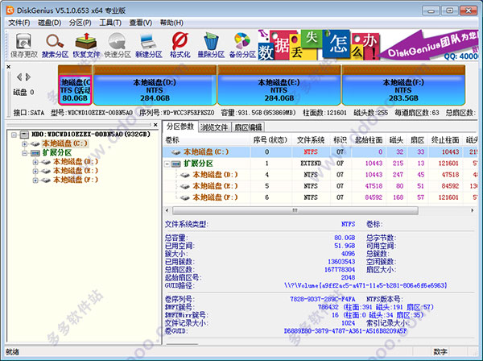This screenshot has height=361, width=483.
Task: Expand 本地磁盘(F:) node in tree
Action: pyautogui.click(x=35, y=180)
